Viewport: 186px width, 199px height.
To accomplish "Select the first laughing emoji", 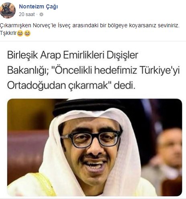I will pos(20,33).
